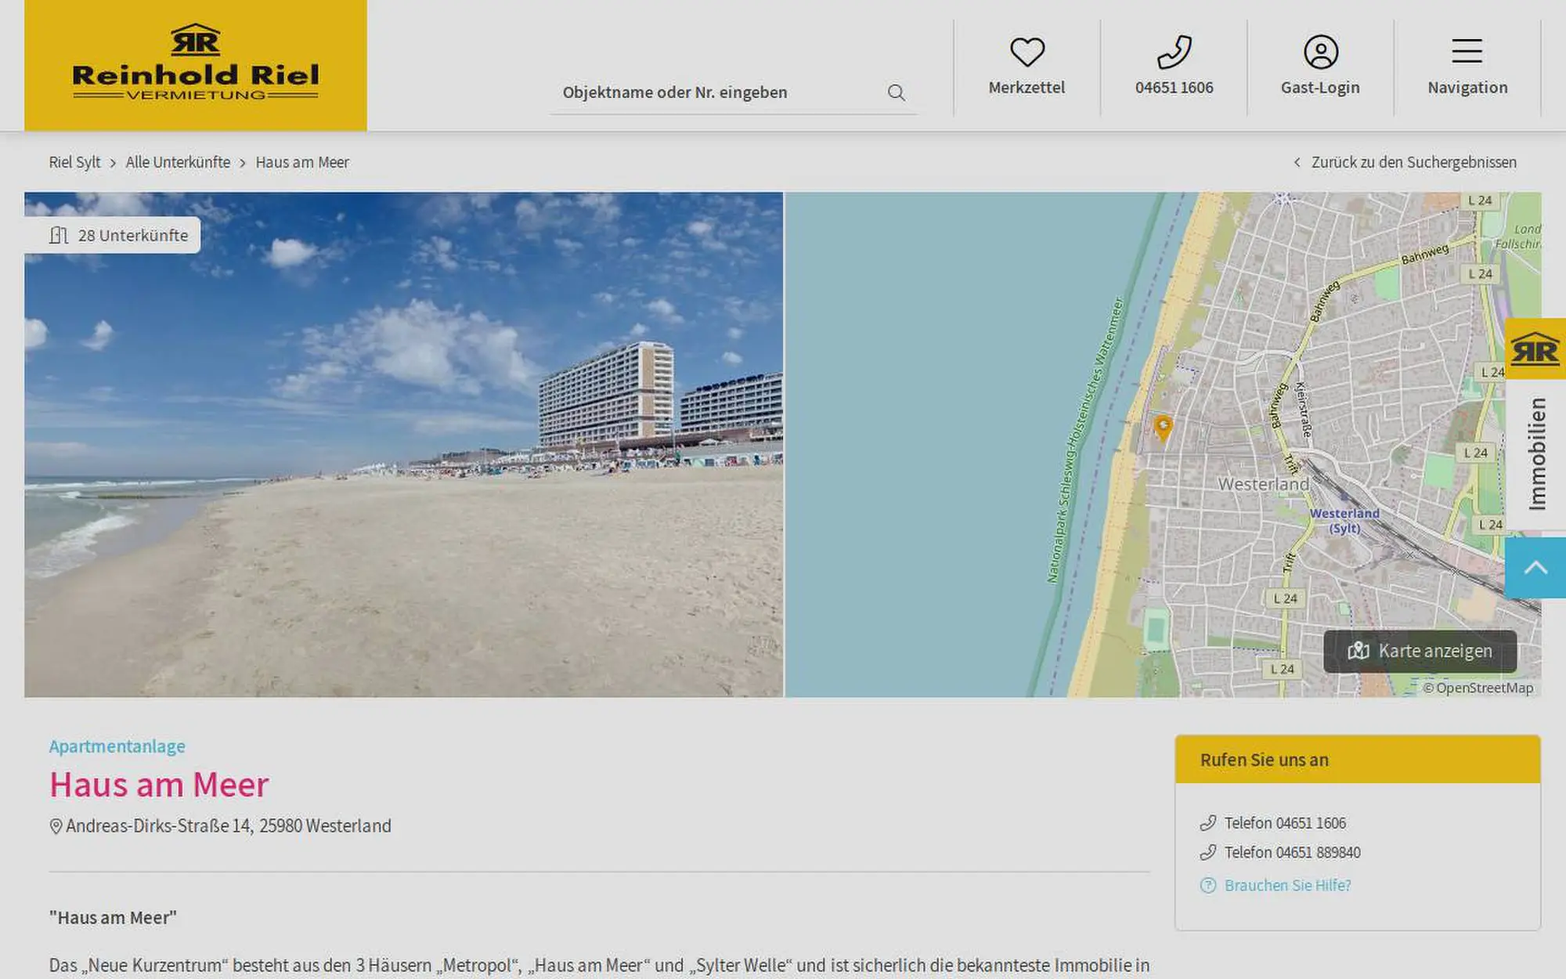The width and height of the screenshot is (1566, 979).
Task: Return via Zurück zu den Suchergebnissen
Action: pyautogui.click(x=1405, y=162)
